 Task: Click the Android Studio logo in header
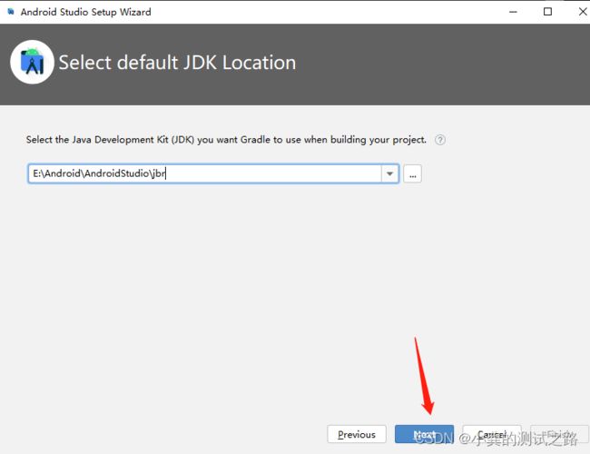tap(32, 62)
